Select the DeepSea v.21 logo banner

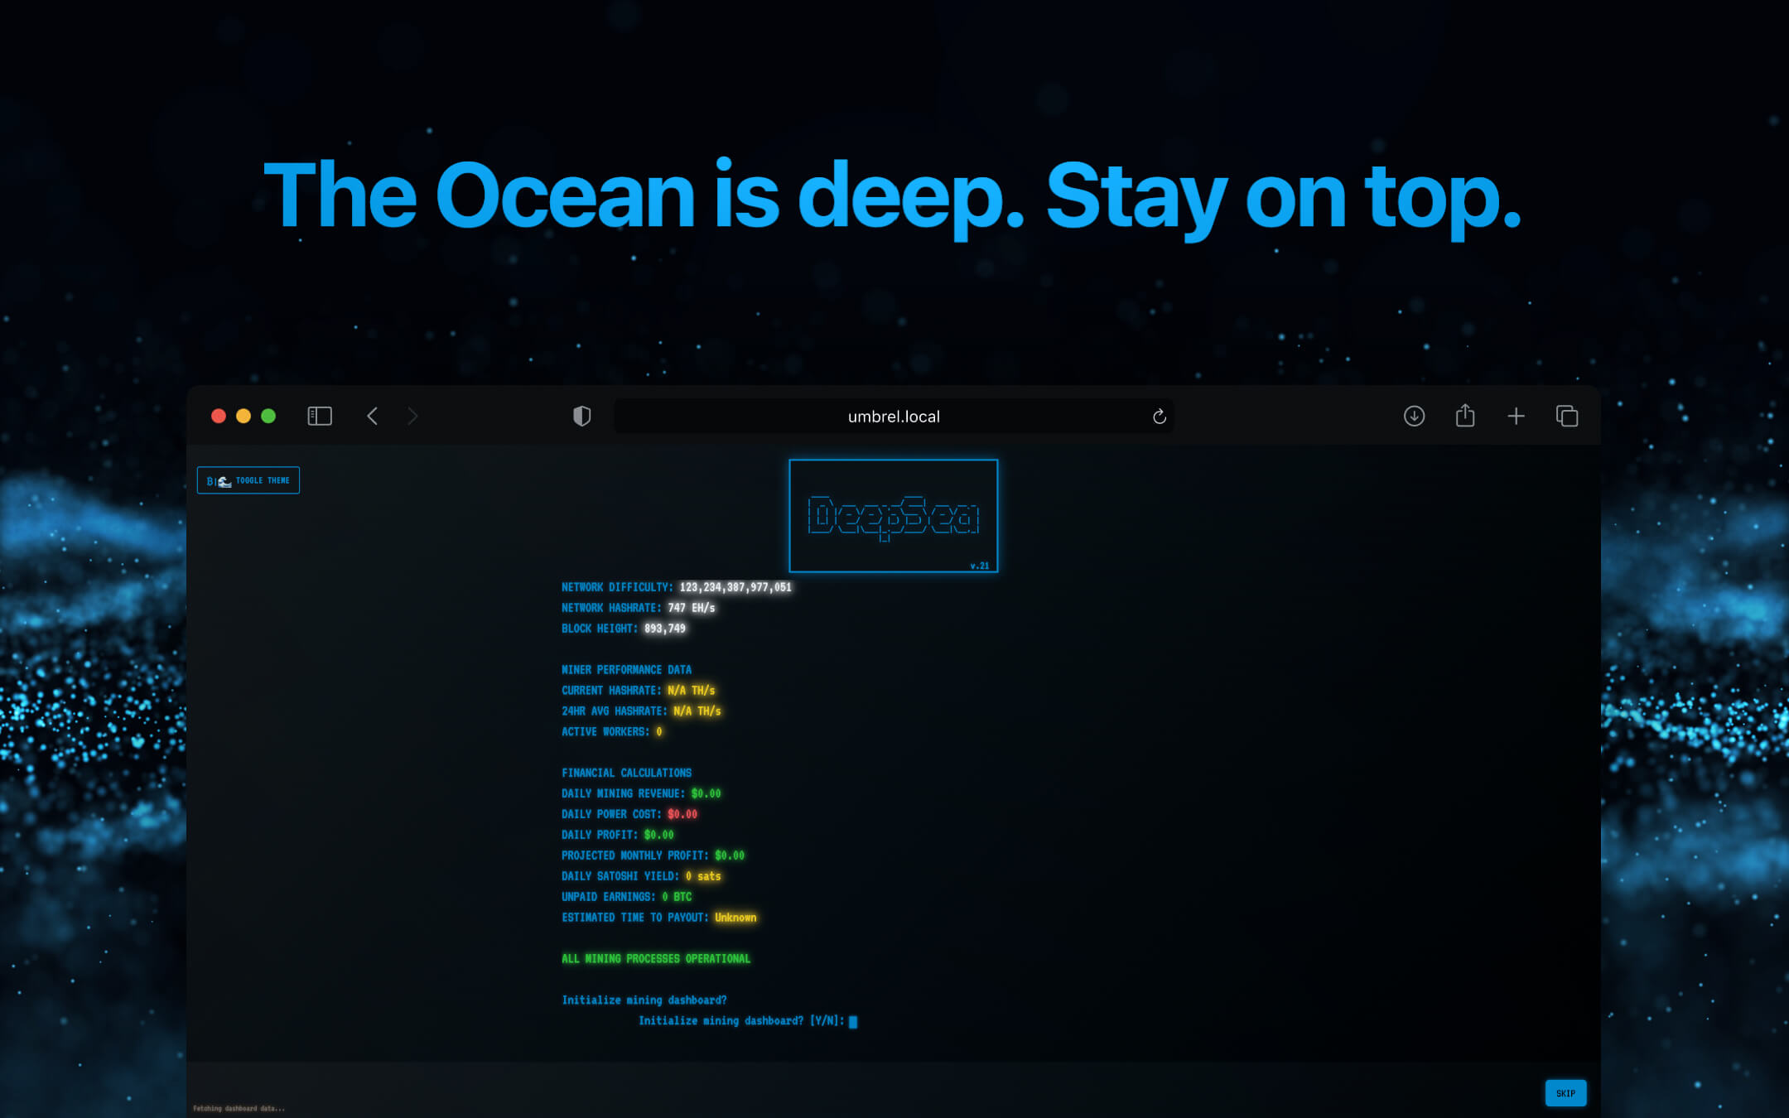coord(893,515)
